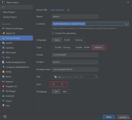This screenshot has width=132, height=120.
Task: Select Empty Project in the sidebar
Action: tap(10, 17)
